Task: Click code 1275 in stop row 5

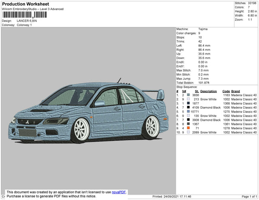Action: pos(227,112)
